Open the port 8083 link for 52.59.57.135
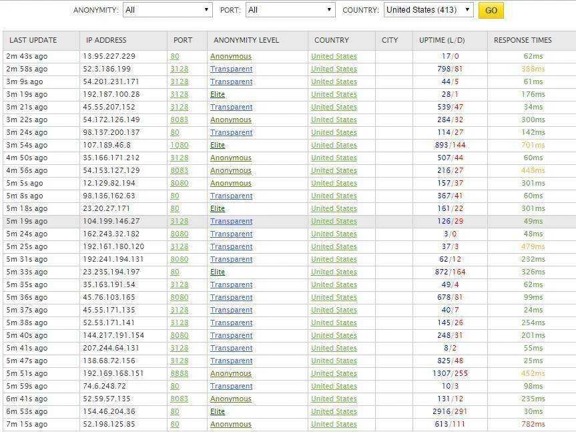This screenshot has height=432, width=576. click(x=180, y=399)
